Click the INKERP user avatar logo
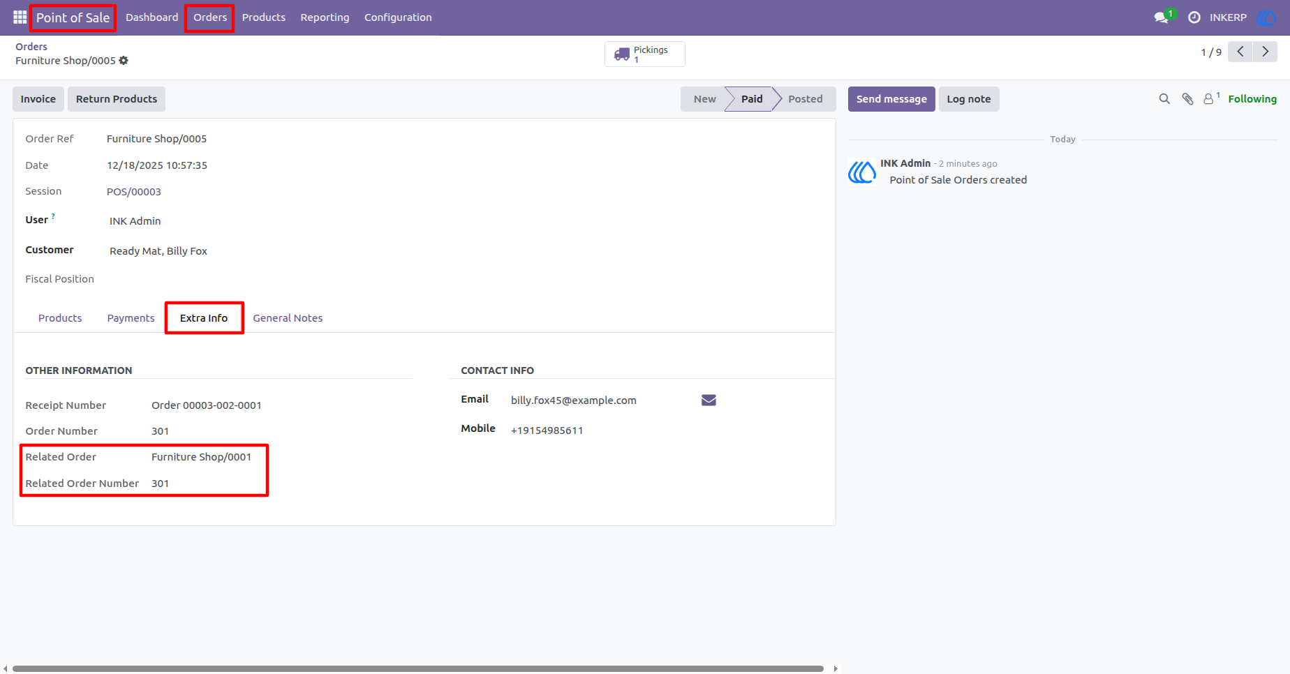Image resolution: width=1290 pixels, height=674 pixels. [1266, 17]
